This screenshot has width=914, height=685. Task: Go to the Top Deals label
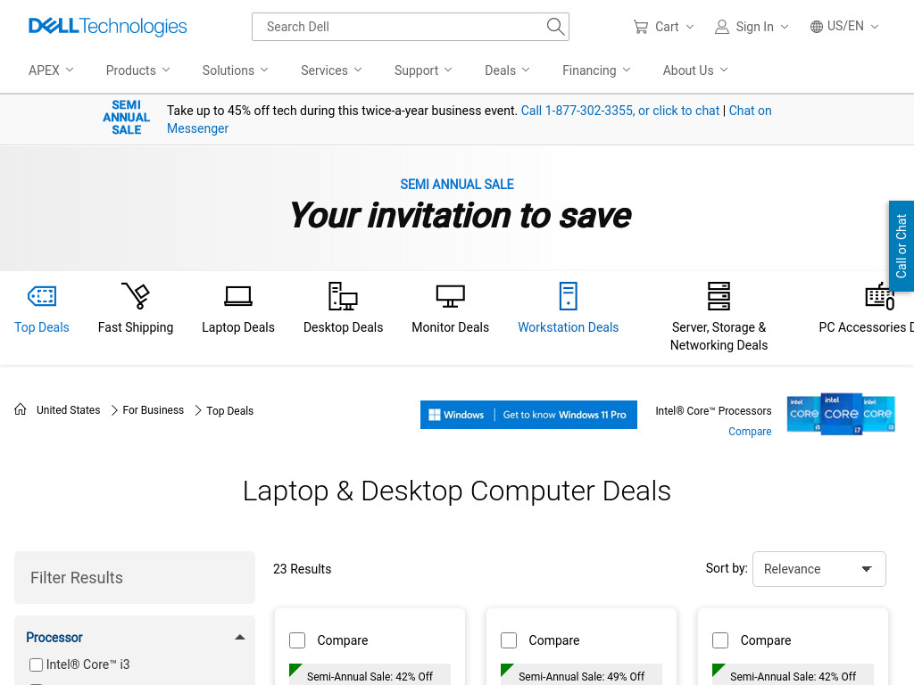42,327
